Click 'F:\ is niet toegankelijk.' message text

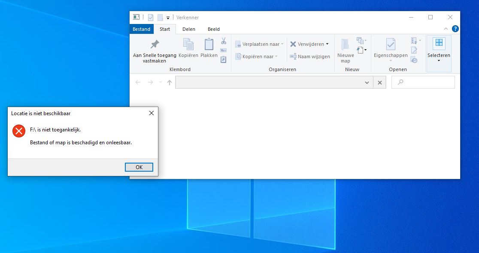[55, 130]
